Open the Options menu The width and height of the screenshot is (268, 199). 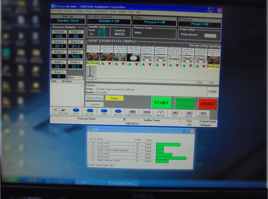click(122, 12)
